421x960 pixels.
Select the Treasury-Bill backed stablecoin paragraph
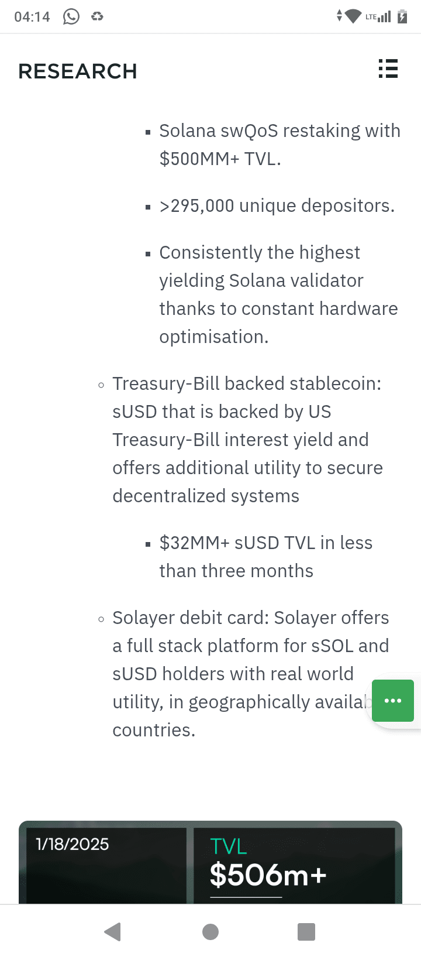coord(247,440)
